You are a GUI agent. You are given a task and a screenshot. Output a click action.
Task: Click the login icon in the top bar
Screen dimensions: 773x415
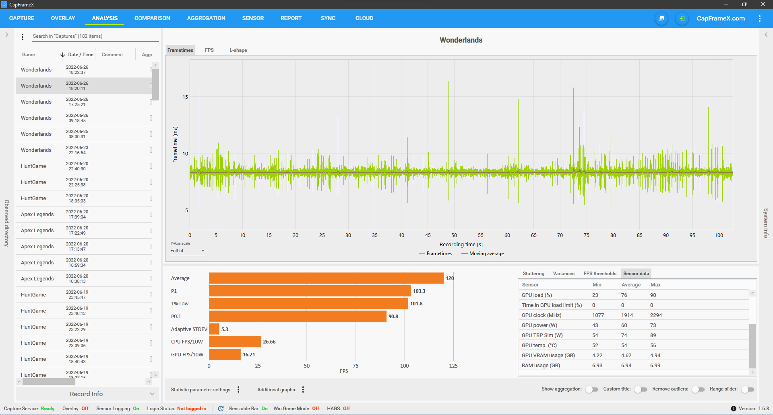(x=682, y=18)
